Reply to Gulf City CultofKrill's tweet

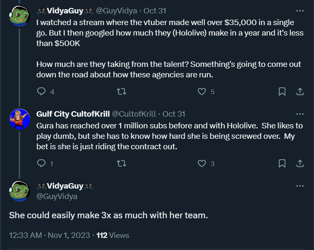pos(41,163)
